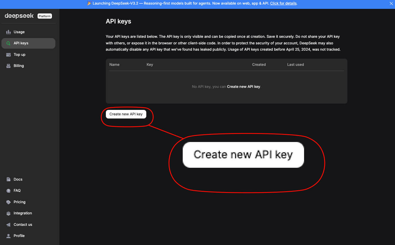The width and height of the screenshot is (395, 245).
Task: Open the 'Click for details' banner link
Action: (283, 3)
